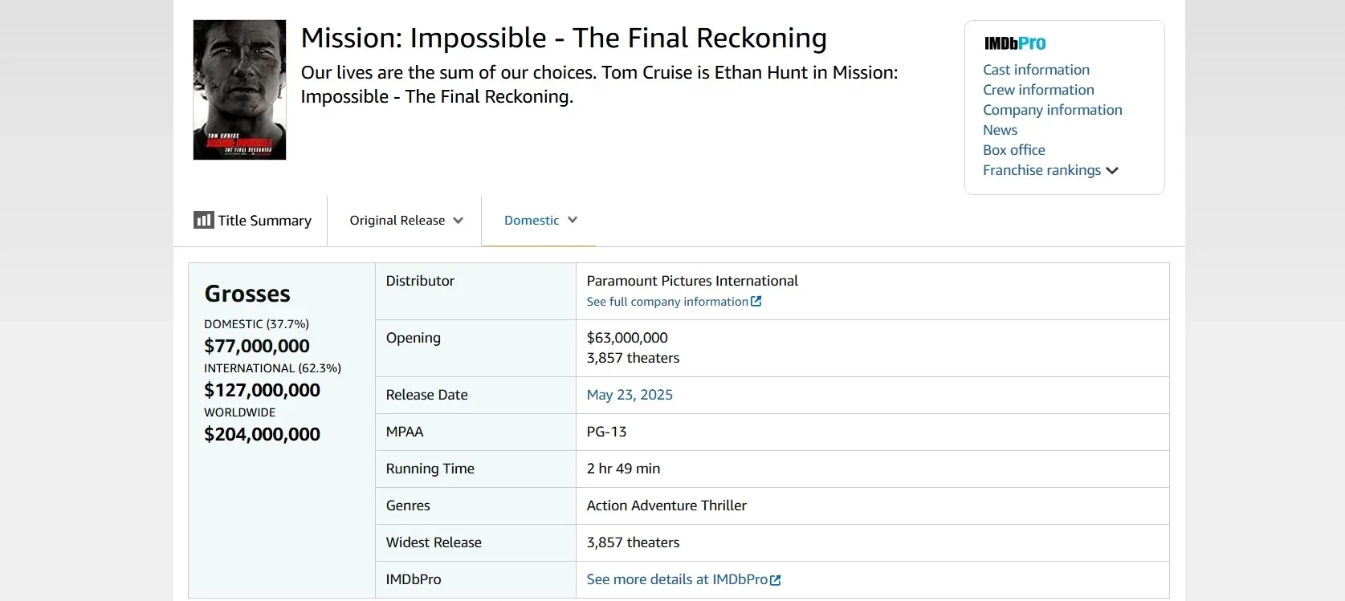Click the IMDbPro logo

1015,43
